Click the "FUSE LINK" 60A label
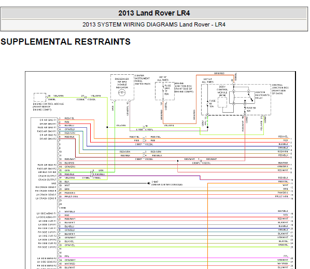This screenshot has height=269, width=310. pos(167,90)
